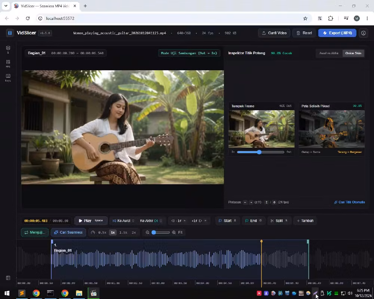Click the system clock showing 6:25 PM
This screenshot has height=299, width=374.
click(x=363, y=290)
